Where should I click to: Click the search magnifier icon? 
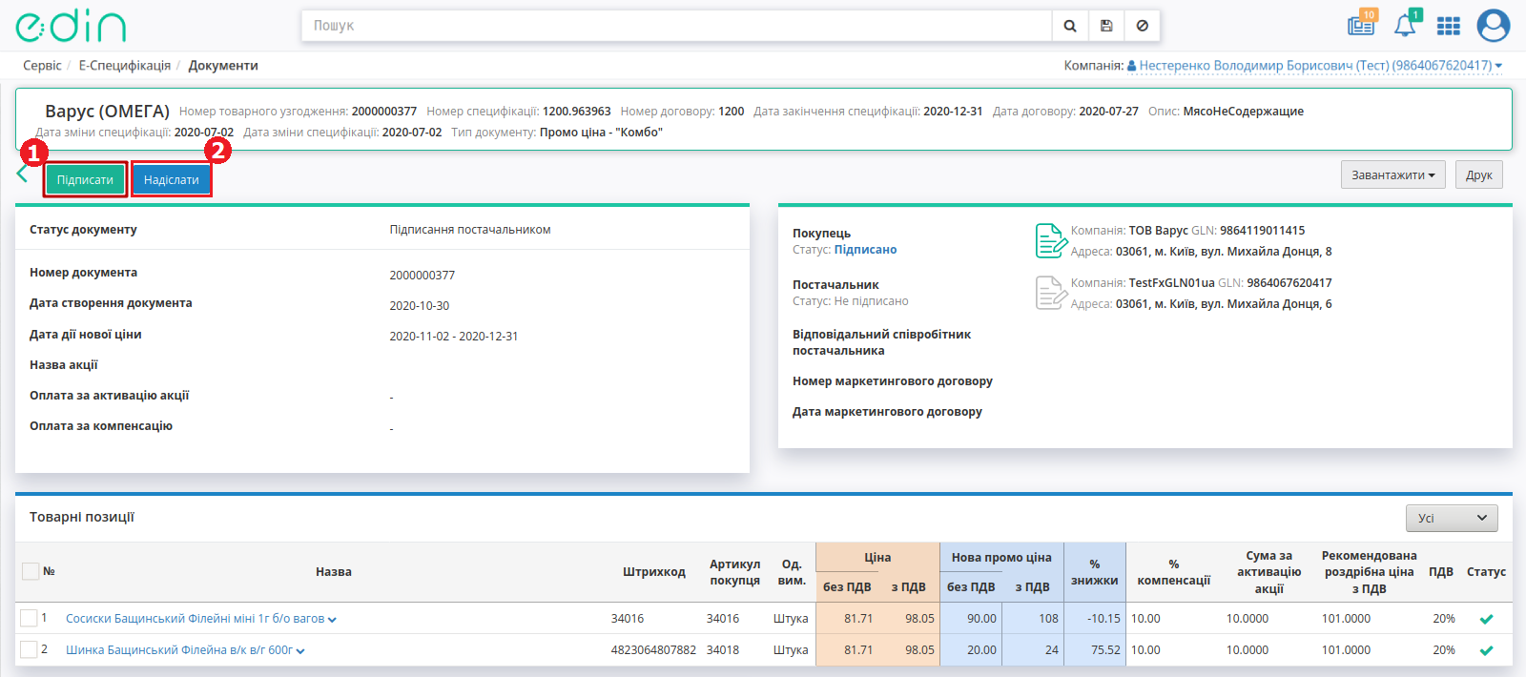click(x=1070, y=26)
